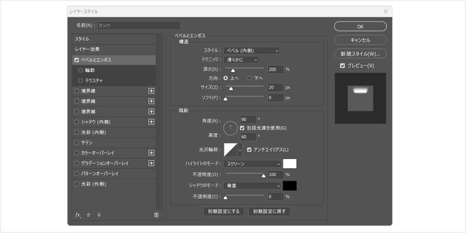Select the カラーオーバーレイ effect row label
The height and width of the screenshot is (233, 466).
(98, 153)
